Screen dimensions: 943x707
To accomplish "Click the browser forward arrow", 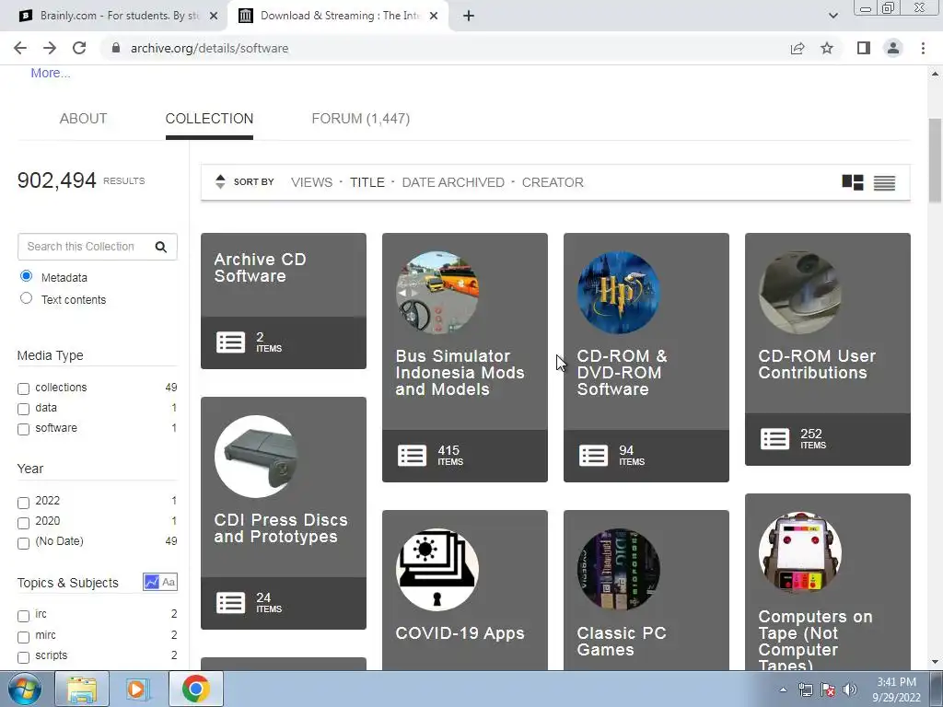I will click(50, 48).
